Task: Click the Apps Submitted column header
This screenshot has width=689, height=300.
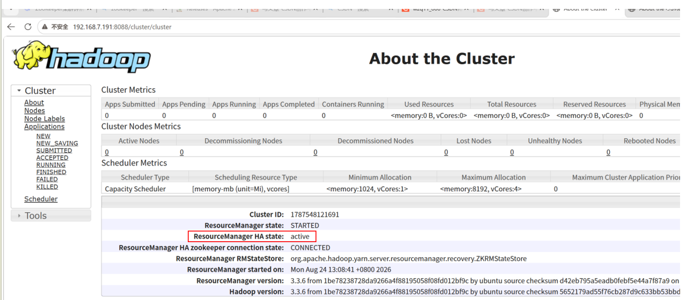Action: (x=130, y=104)
